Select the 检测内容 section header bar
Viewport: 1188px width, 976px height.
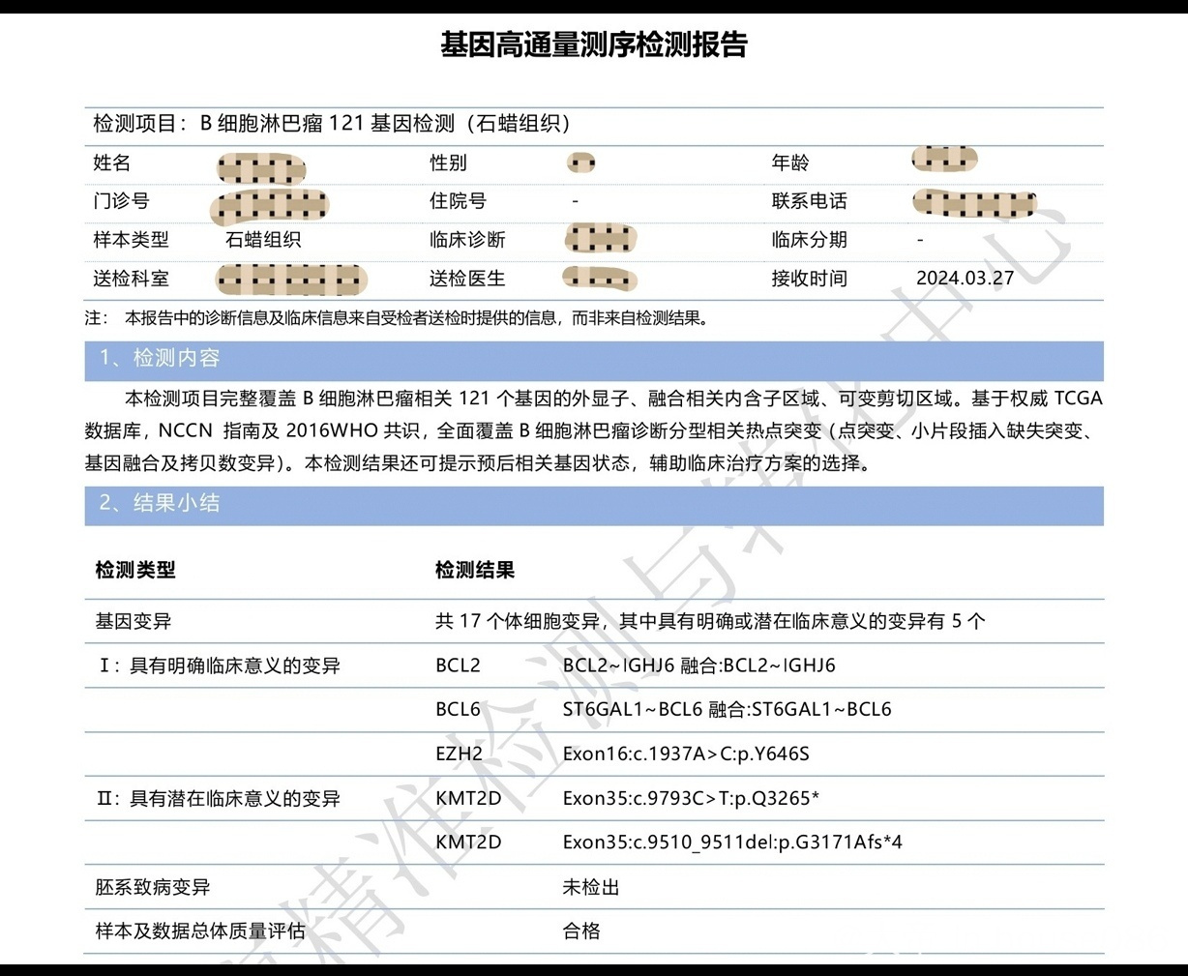tap(594, 360)
